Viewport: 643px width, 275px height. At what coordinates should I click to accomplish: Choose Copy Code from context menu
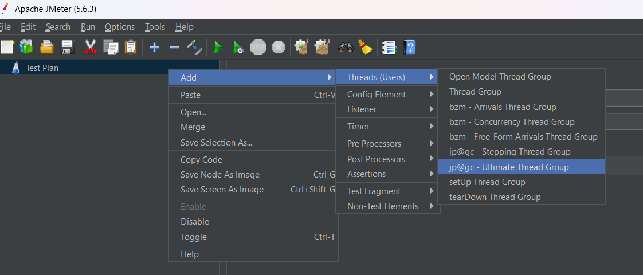pyautogui.click(x=253, y=160)
